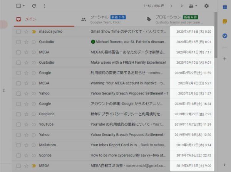Click the date 2020年4月16日(木) 5:20
231x172 pixels.
(x=194, y=32)
